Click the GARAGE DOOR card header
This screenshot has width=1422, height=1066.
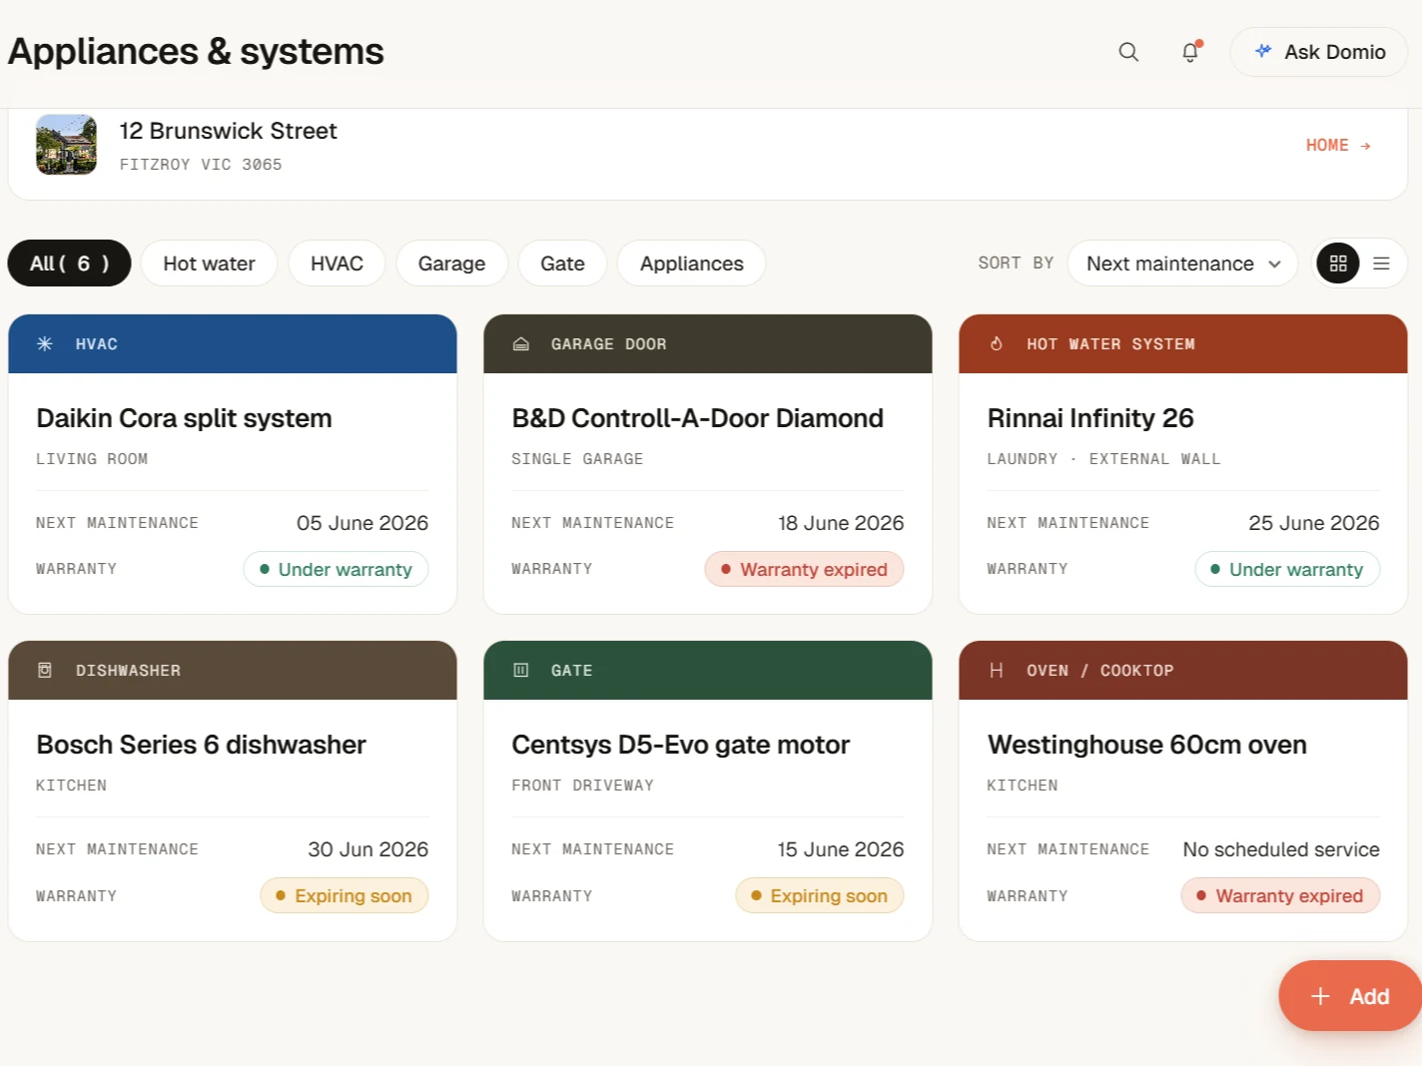708,344
